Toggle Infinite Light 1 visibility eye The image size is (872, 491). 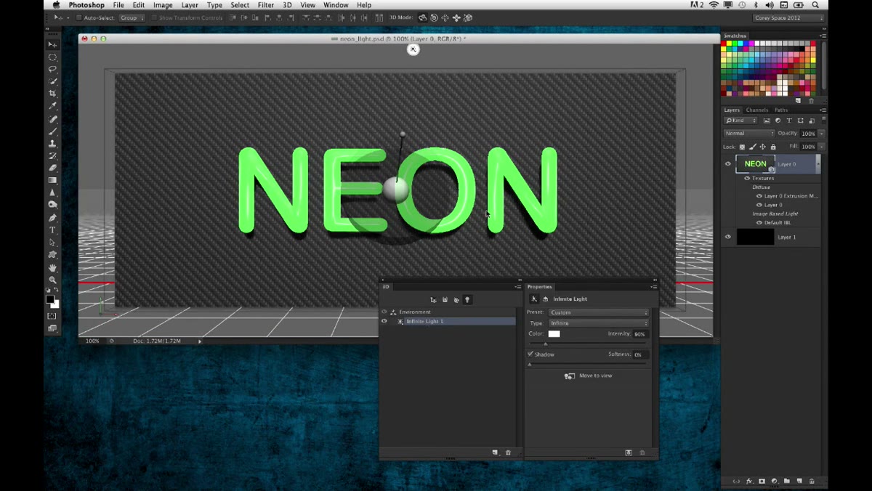click(384, 321)
